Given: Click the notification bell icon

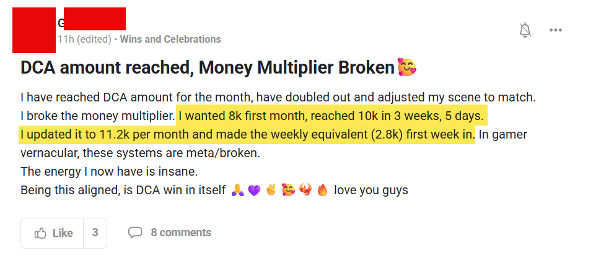Looking at the screenshot, I should 525,30.
